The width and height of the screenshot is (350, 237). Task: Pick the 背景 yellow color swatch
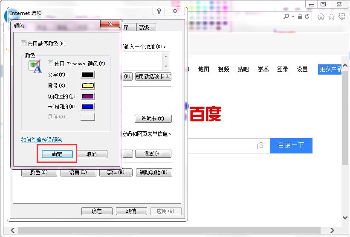(88, 86)
